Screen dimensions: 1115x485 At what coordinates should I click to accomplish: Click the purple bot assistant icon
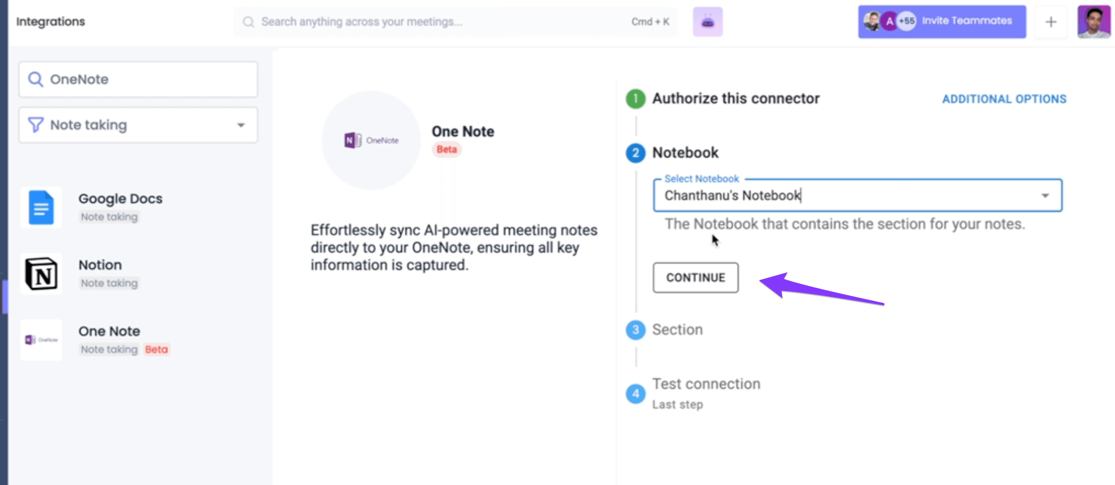coord(708,22)
